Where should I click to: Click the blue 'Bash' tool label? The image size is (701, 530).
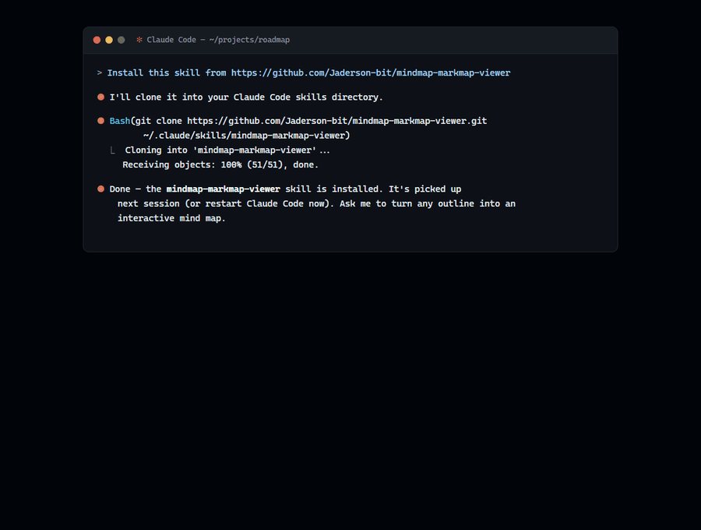tap(119, 121)
